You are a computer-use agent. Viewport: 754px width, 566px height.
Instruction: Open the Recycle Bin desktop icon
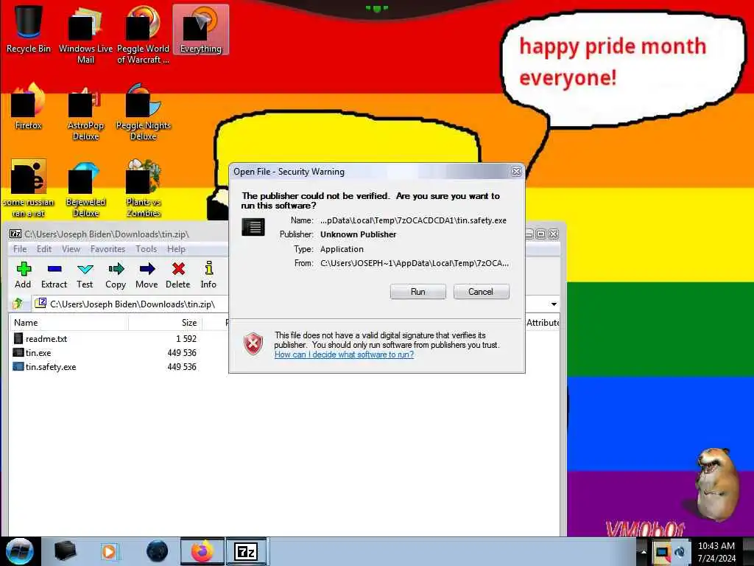click(x=29, y=29)
